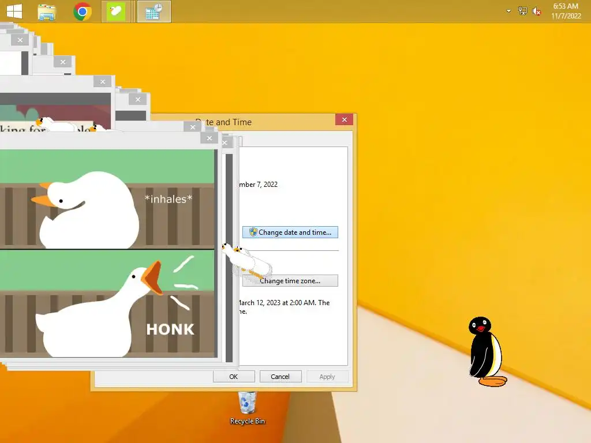The width and height of the screenshot is (591, 443).
Task: Click the inhales goose meme panel
Action: coord(107,199)
